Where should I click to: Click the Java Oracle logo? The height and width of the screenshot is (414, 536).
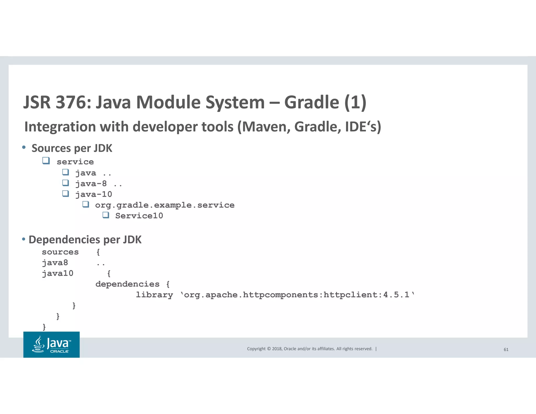tap(51, 344)
